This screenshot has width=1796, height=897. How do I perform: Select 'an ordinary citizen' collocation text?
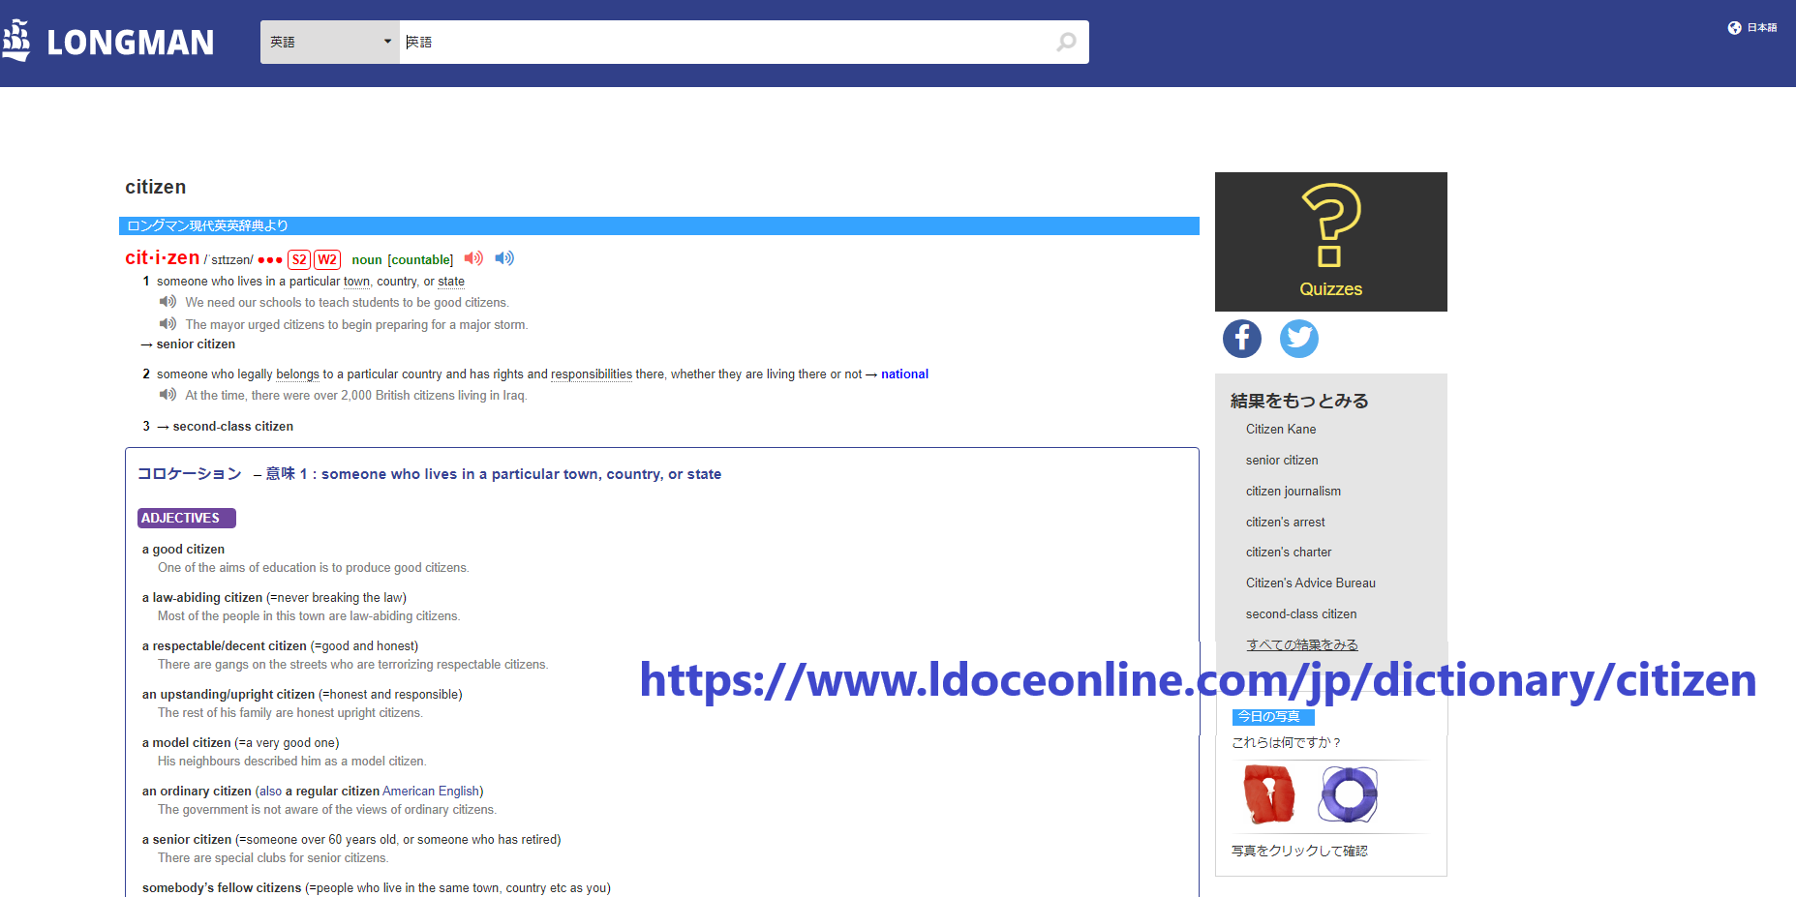(197, 792)
